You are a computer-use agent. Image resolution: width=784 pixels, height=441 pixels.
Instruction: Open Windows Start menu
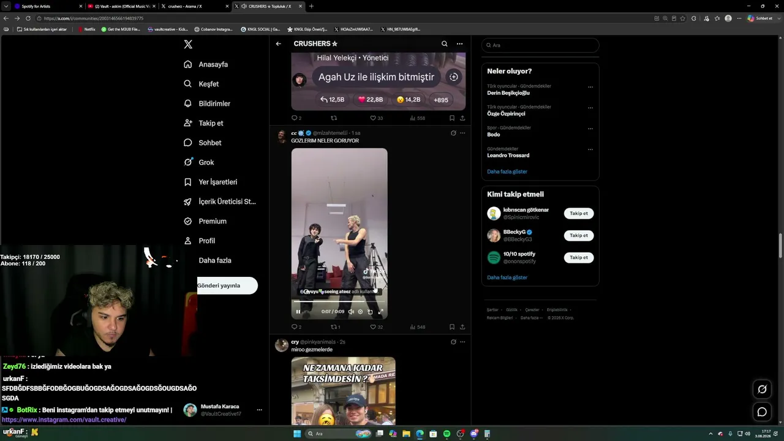pos(298,434)
